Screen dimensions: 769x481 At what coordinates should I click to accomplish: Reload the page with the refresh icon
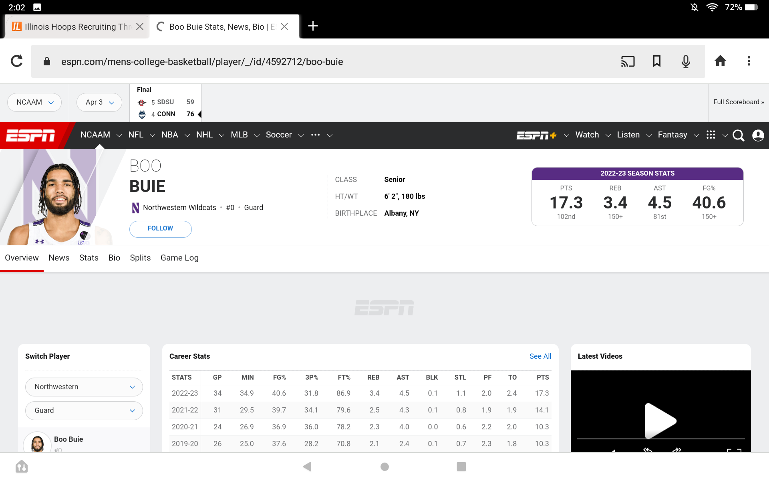tap(16, 61)
